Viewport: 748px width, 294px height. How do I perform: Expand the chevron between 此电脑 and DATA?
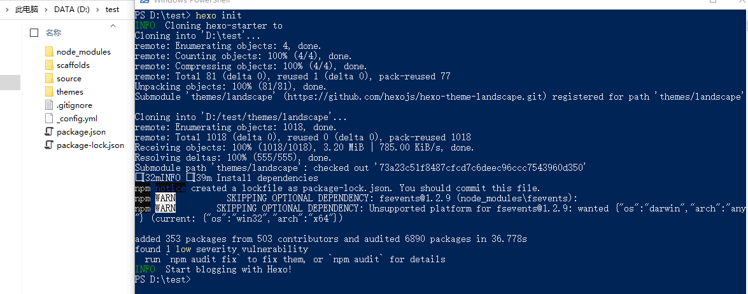[x=46, y=10]
